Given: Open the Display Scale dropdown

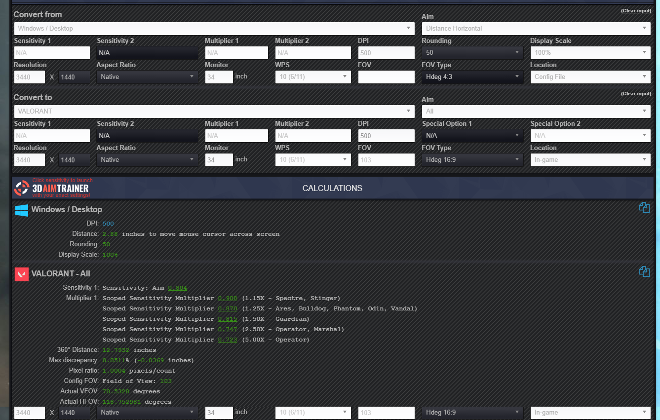Looking at the screenshot, I should click(x=590, y=53).
